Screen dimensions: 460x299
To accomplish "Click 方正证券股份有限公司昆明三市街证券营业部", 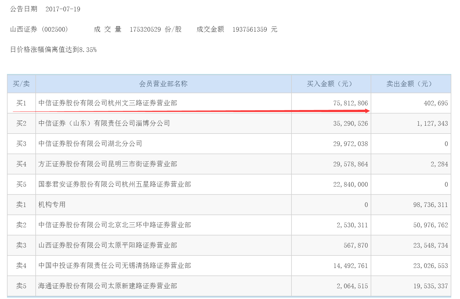I will point(108,164).
